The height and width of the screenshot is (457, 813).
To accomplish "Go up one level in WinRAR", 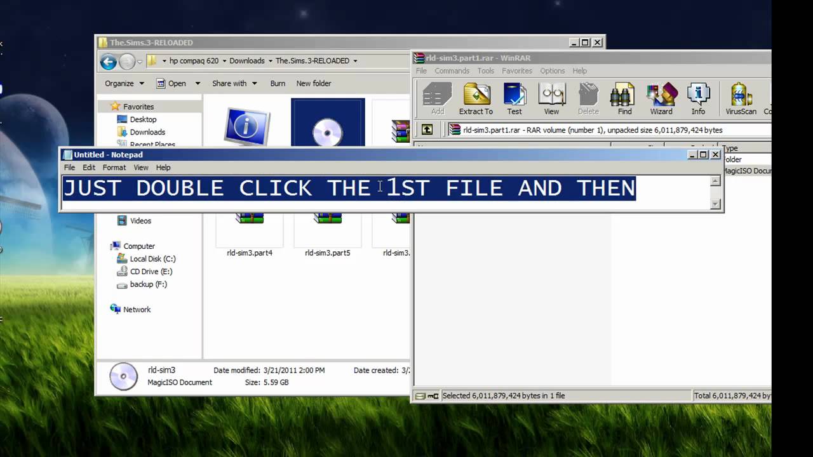I will click(427, 129).
